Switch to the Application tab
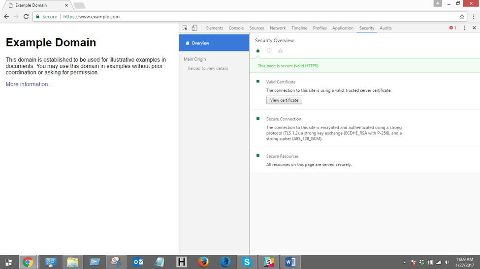This screenshot has height=269, width=480. click(343, 28)
